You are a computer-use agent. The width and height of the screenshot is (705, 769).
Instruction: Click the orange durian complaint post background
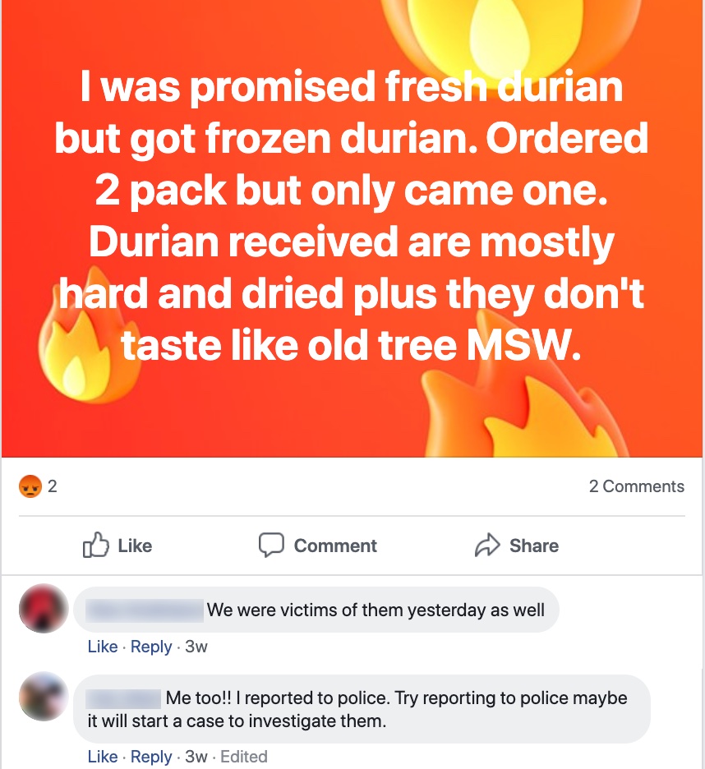click(x=352, y=228)
